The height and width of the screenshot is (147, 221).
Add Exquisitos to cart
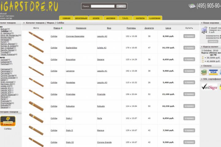tap(189, 59)
